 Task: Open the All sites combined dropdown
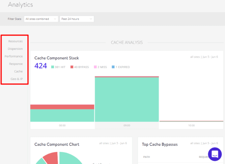coord(41,19)
